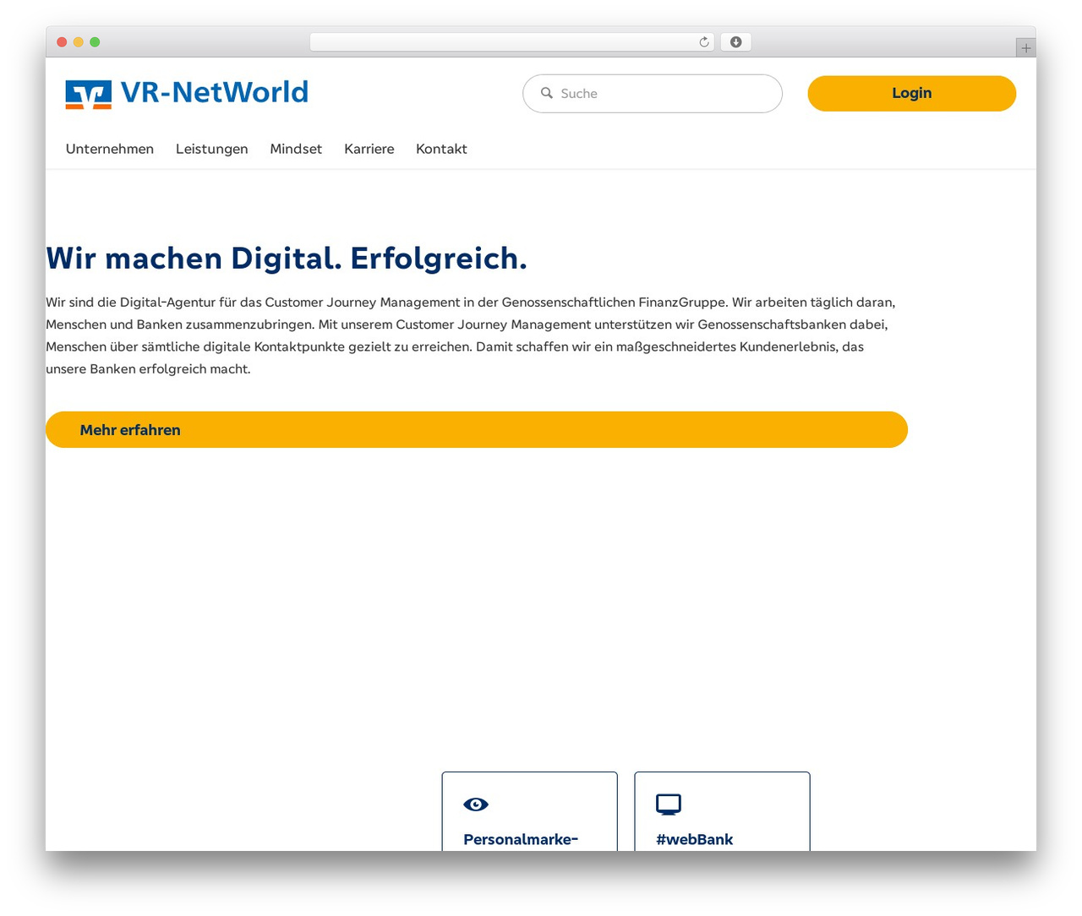Minimize the window with yellow button
1082x916 pixels.
79,42
